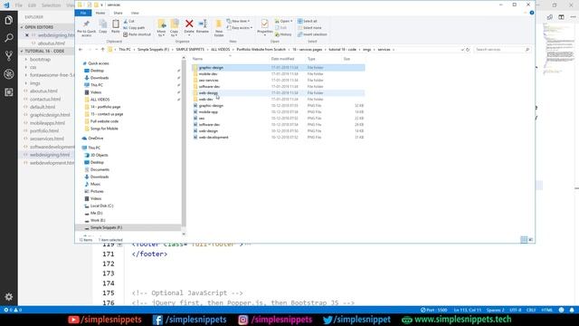This screenshot has height=326, width=579.
Task: Open portfolio.html in VS Code file list
Action: coord(44,130)
